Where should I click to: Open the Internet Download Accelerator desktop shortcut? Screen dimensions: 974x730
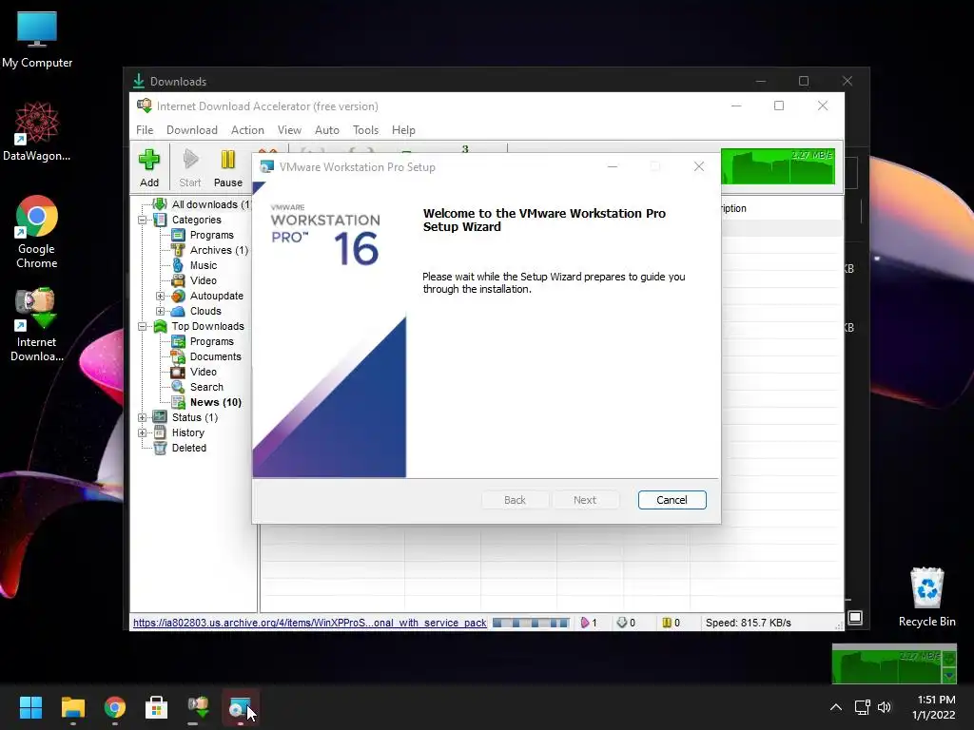tap(37, 325)
